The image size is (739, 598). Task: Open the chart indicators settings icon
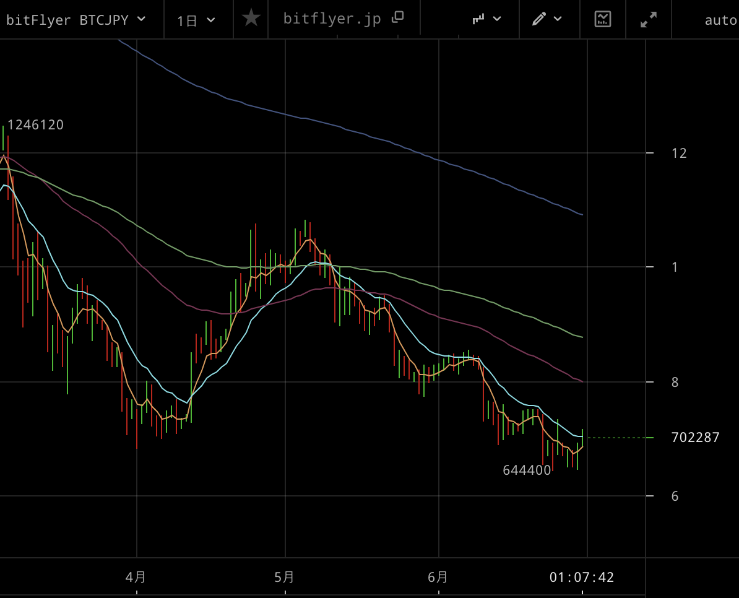point(603,19)
